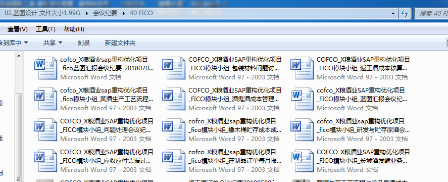Open Word icon of 返工酒成本核算 file
This screenshot has height=182, width=448.
coord(302,68)
